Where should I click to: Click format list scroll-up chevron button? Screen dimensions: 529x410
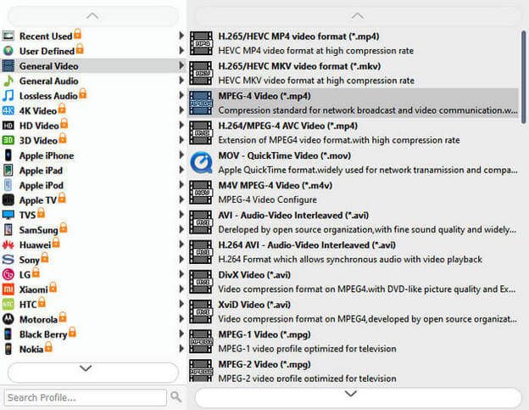tap(358, 16)
